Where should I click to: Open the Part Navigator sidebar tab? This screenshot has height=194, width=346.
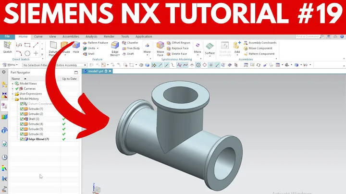pyautogui.click(x=4, y=106)
